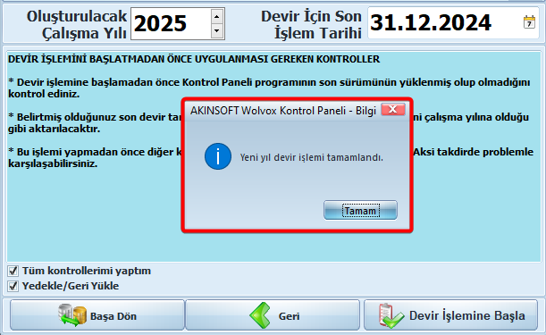Click the working year field showing 2025
This screenshot has height=335, width=546.
171,24
